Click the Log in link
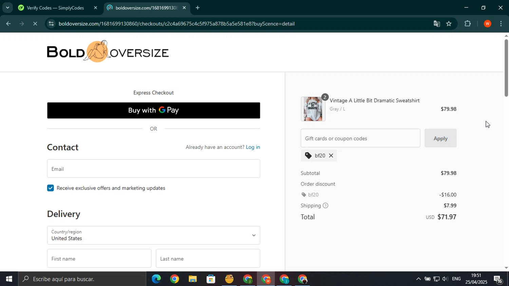Image resolution: width=509 pixels, height=286 pixels. tap(253, 147)
